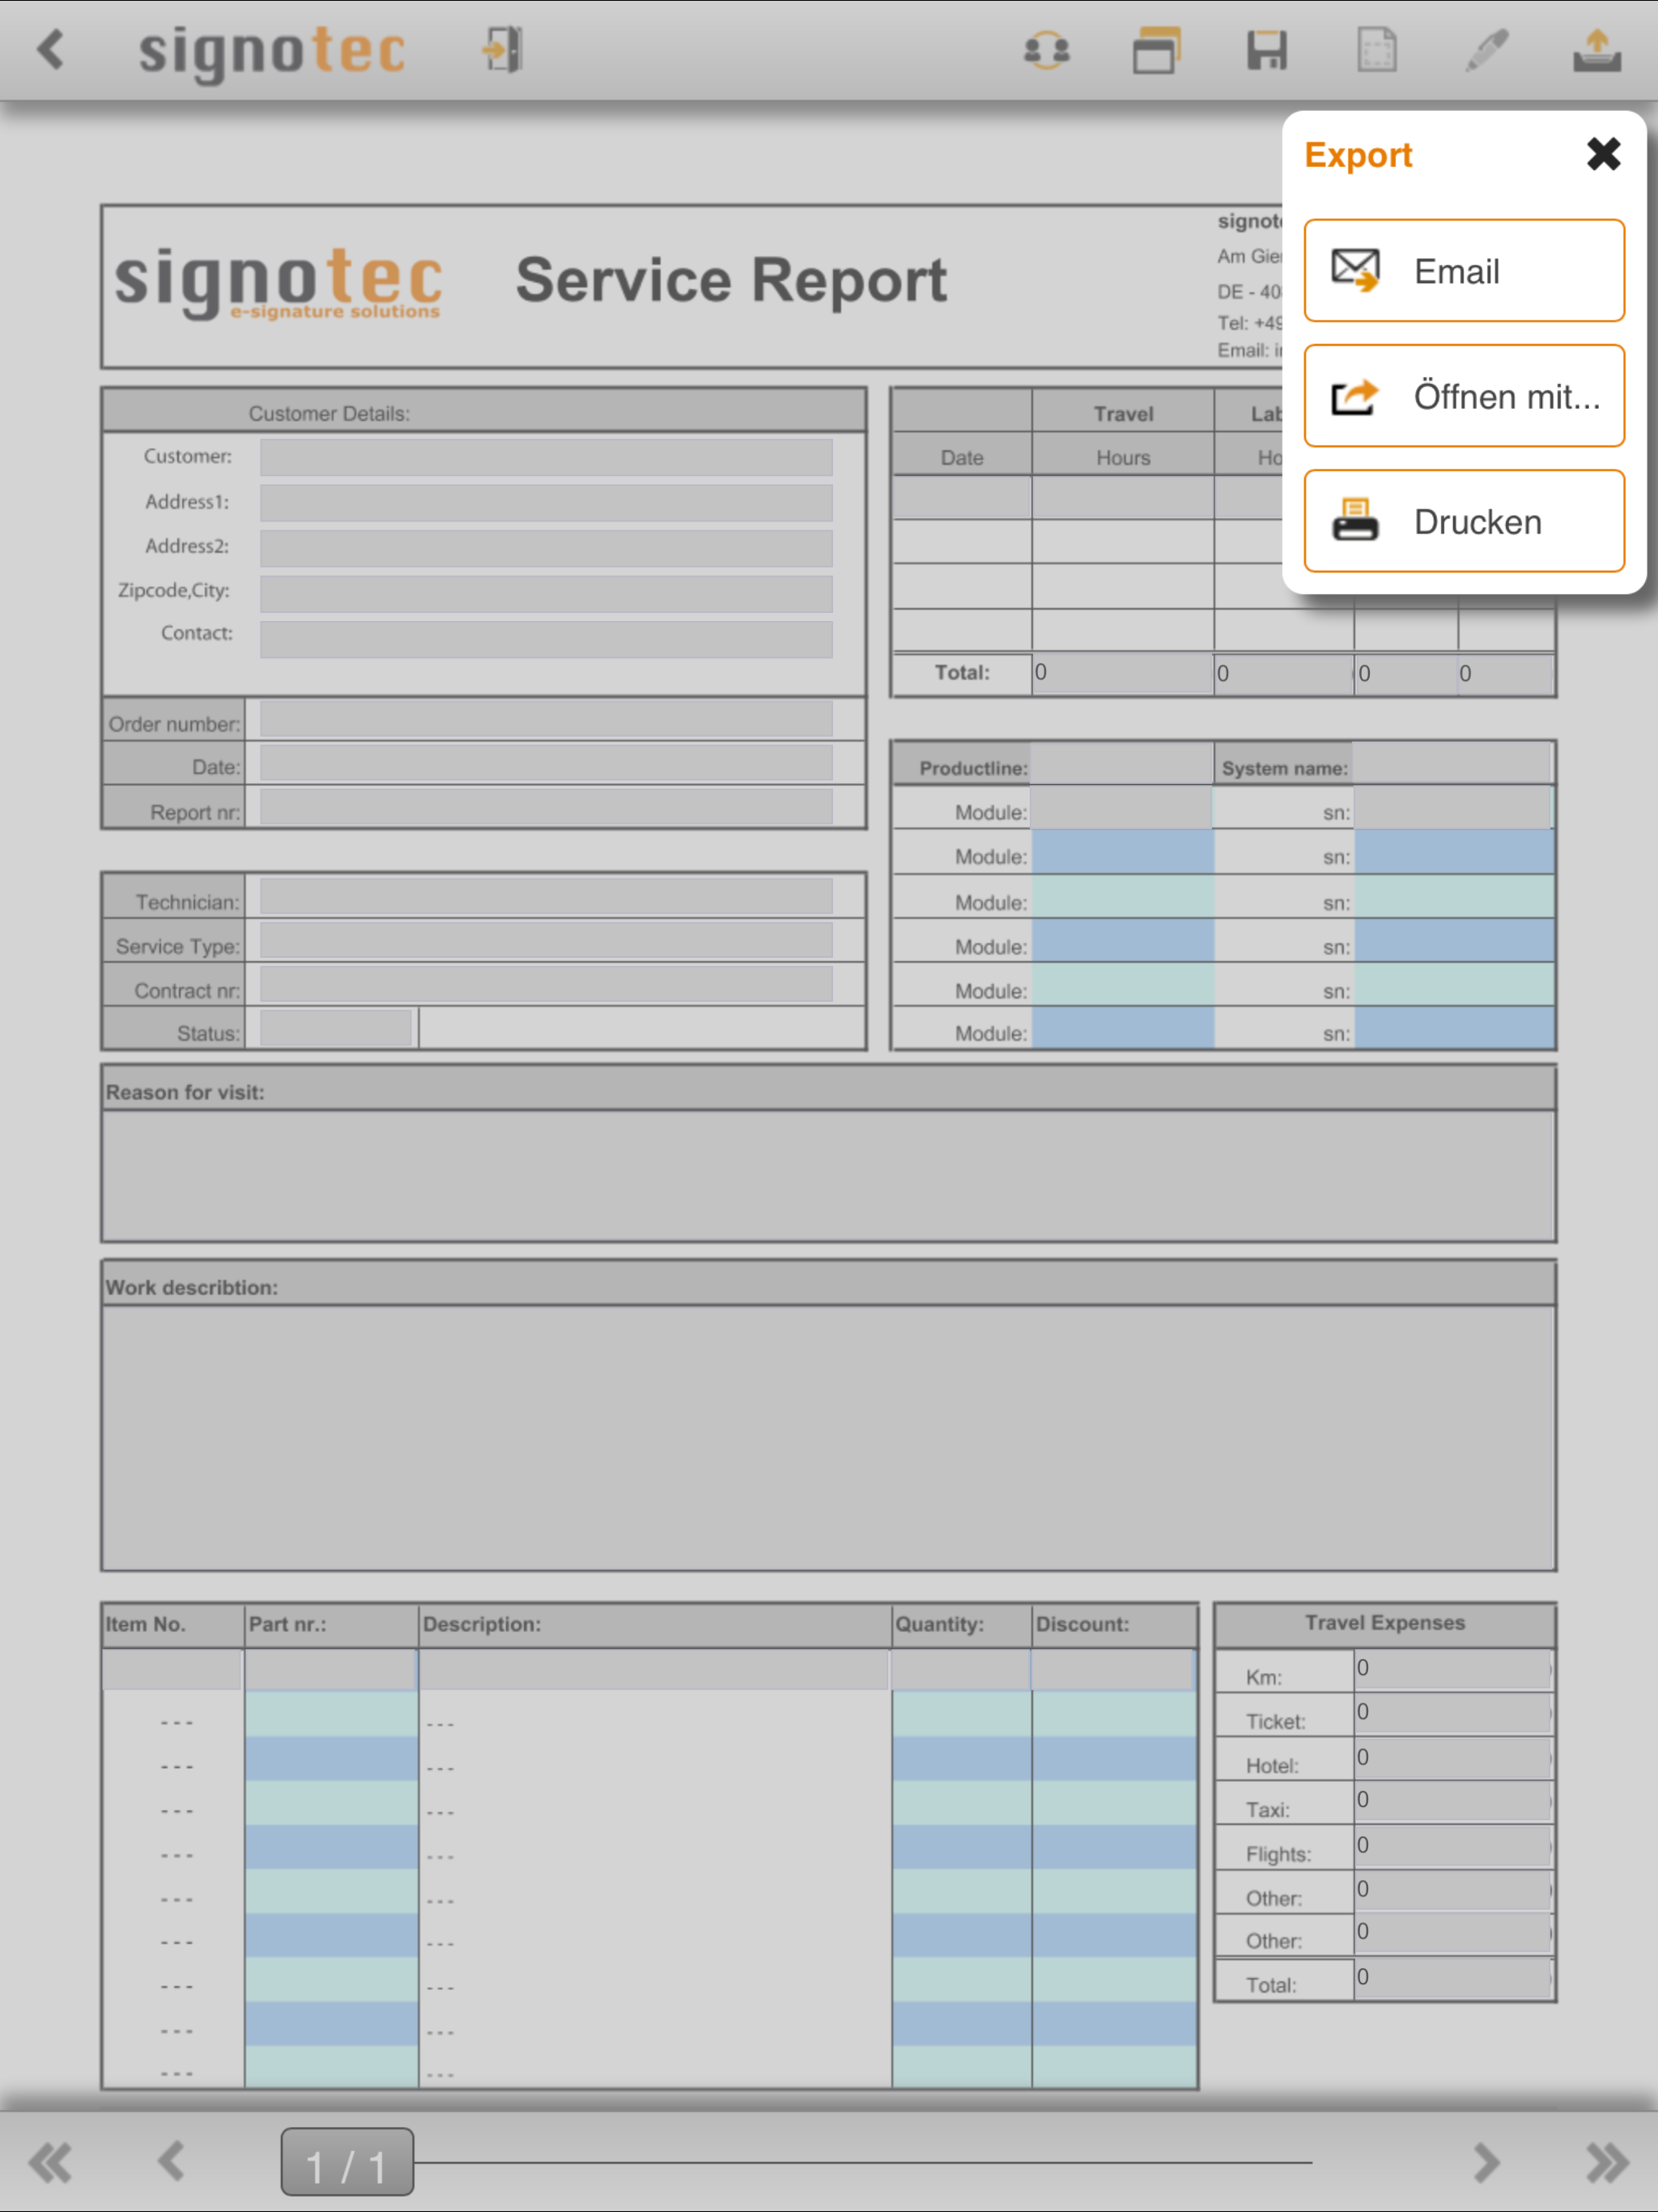Click the Address2 input field

[x=546, y=547]
